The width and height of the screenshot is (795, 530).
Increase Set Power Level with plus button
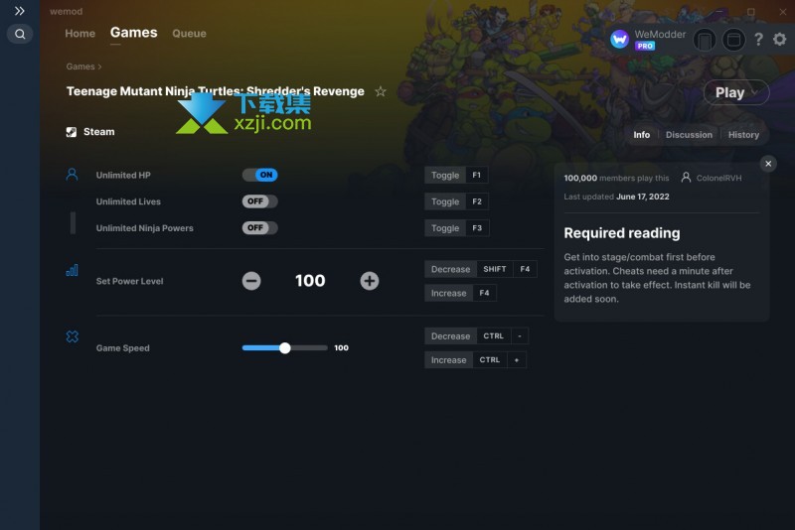[x=369, y=281]
